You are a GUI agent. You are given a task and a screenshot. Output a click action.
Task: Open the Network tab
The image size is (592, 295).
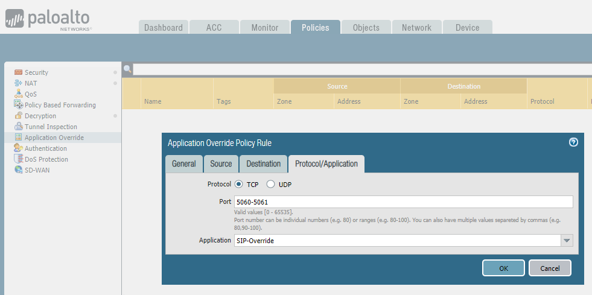coord(416,28)
